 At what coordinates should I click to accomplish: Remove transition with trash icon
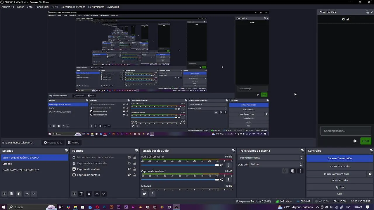click(x=292, y=171)
